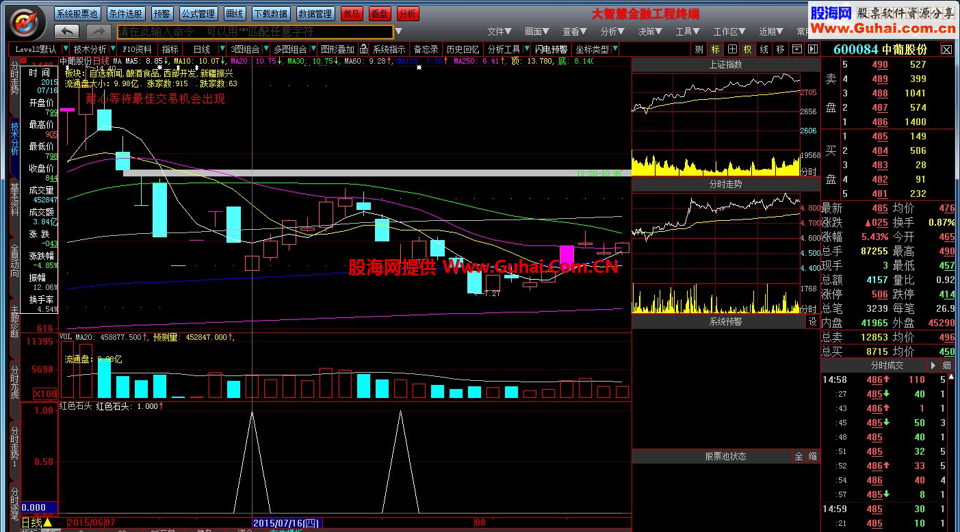Screen dimensions: 960x532
Task: Click the panel collapse icon beside 移
Action: (x=796, y=49)
